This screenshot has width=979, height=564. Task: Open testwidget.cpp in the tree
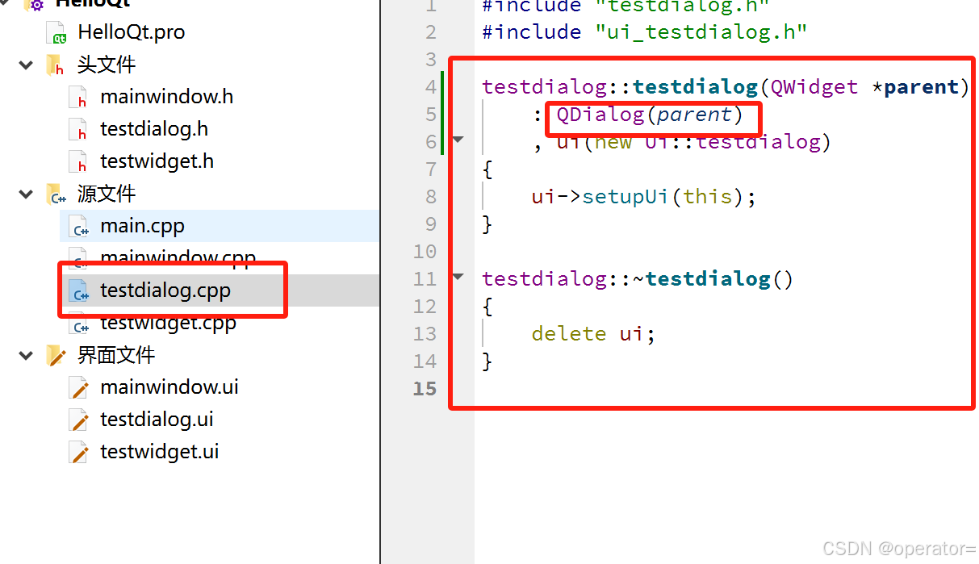tap(168, 323)
